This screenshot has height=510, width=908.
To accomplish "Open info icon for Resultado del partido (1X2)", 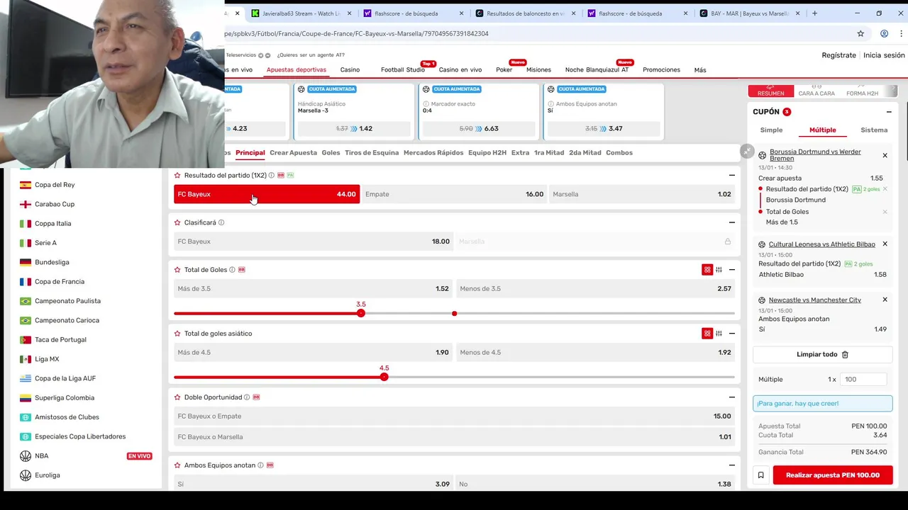I will [272, 175].
